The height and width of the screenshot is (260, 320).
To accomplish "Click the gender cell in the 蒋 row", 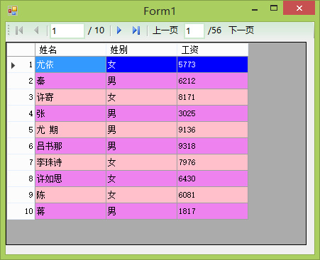I will 141,211.
